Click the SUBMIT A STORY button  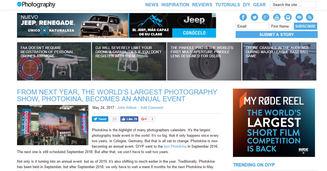[x=277, y=35]
